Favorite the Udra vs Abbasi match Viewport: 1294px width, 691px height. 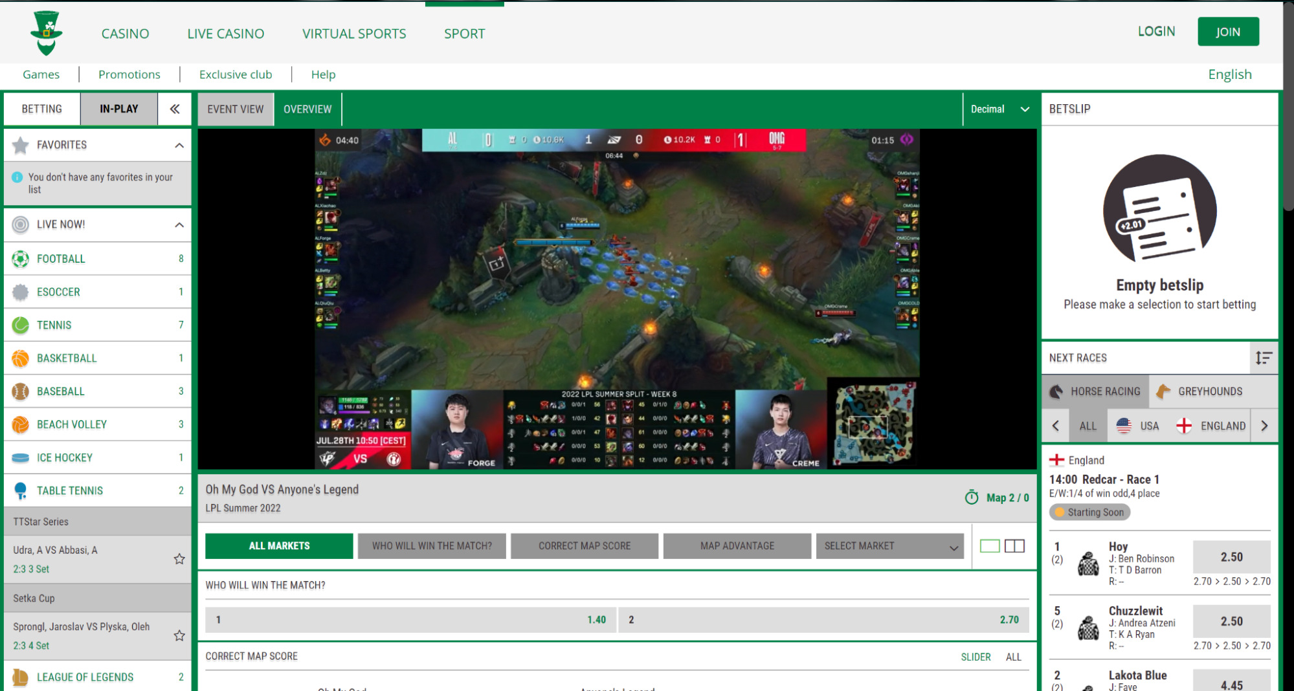pos(179,559)
